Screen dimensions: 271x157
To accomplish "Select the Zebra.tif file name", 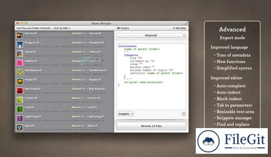I will coord(30,52).
